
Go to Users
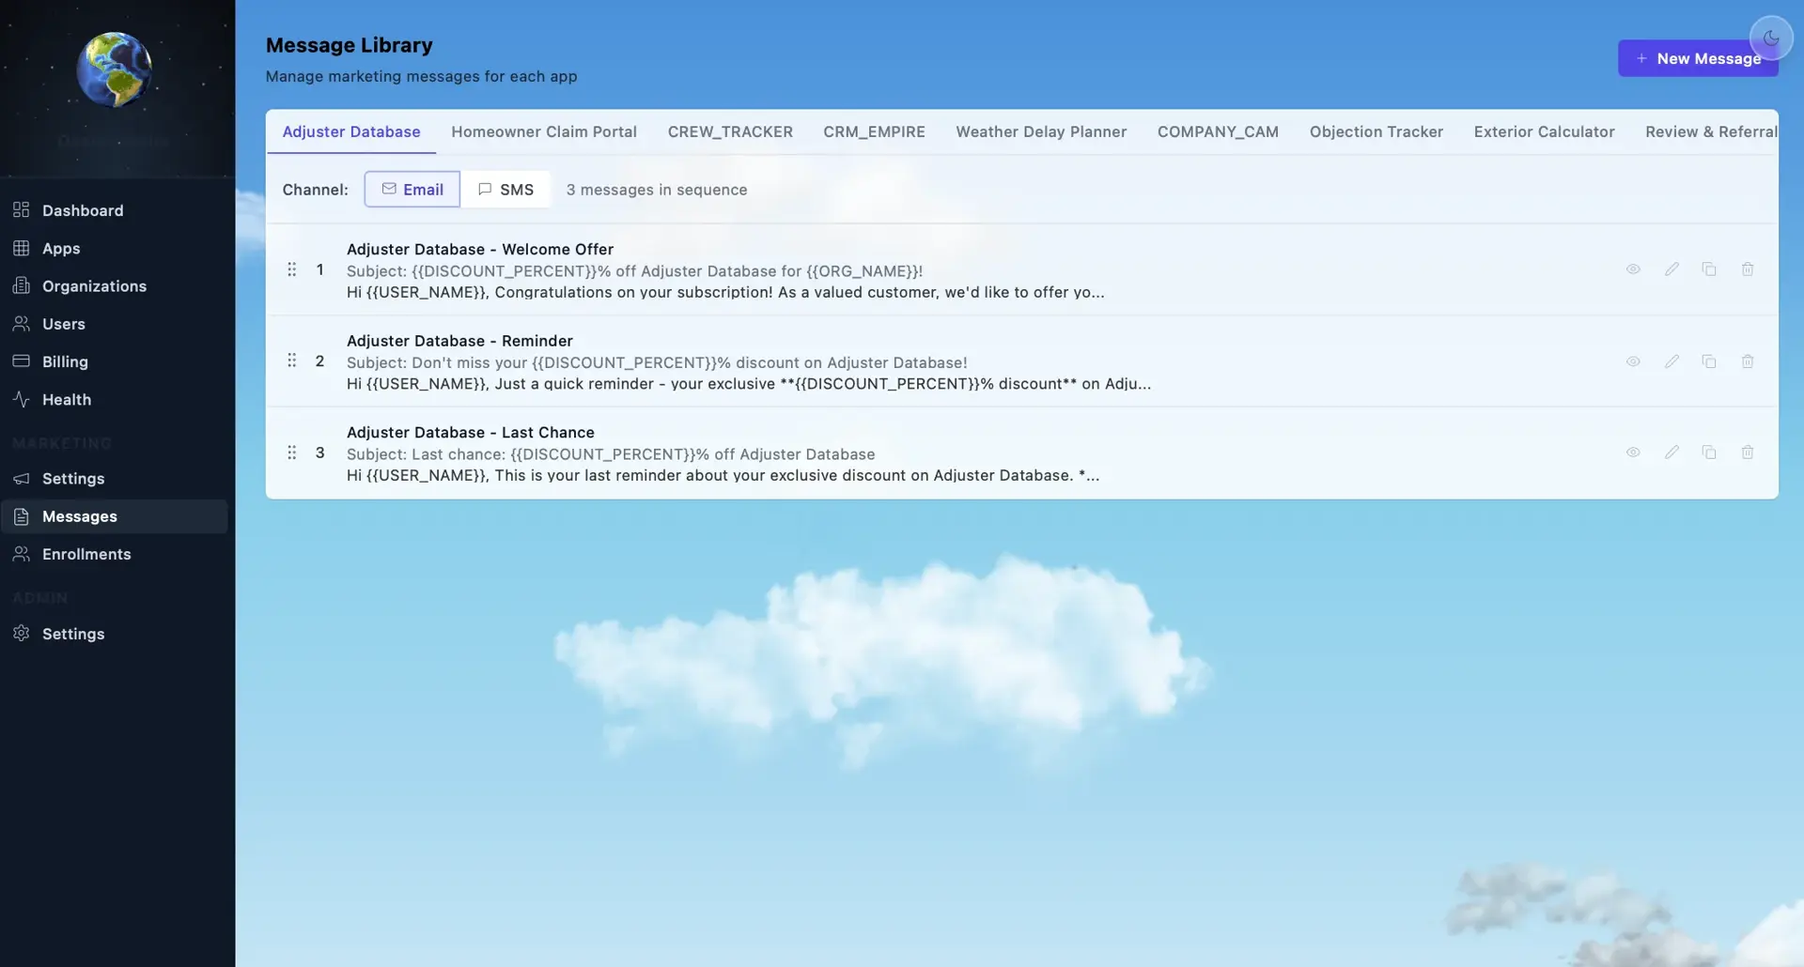64,324
